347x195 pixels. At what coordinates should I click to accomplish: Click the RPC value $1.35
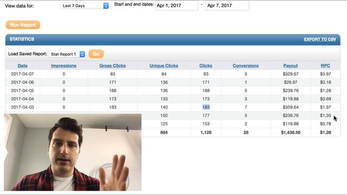[325, 115]
